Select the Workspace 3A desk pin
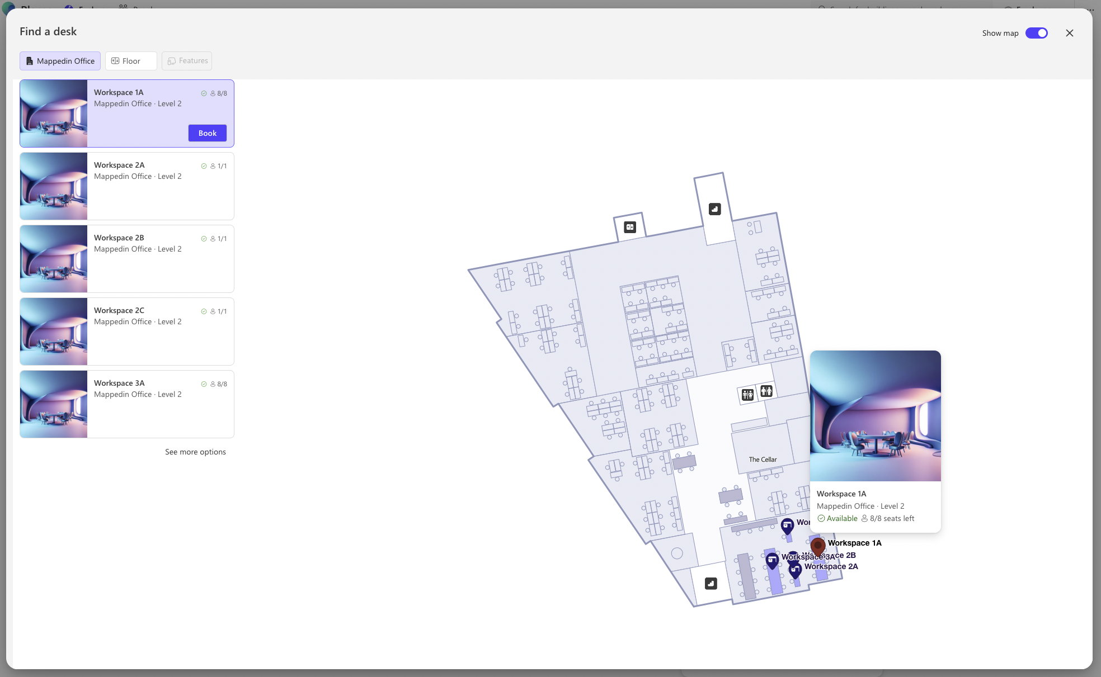Image resolution: width=1101 pixels, height=677 pixels. 772,560
